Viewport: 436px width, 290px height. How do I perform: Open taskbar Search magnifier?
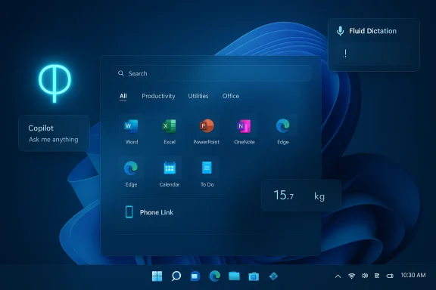pos(176,276)
